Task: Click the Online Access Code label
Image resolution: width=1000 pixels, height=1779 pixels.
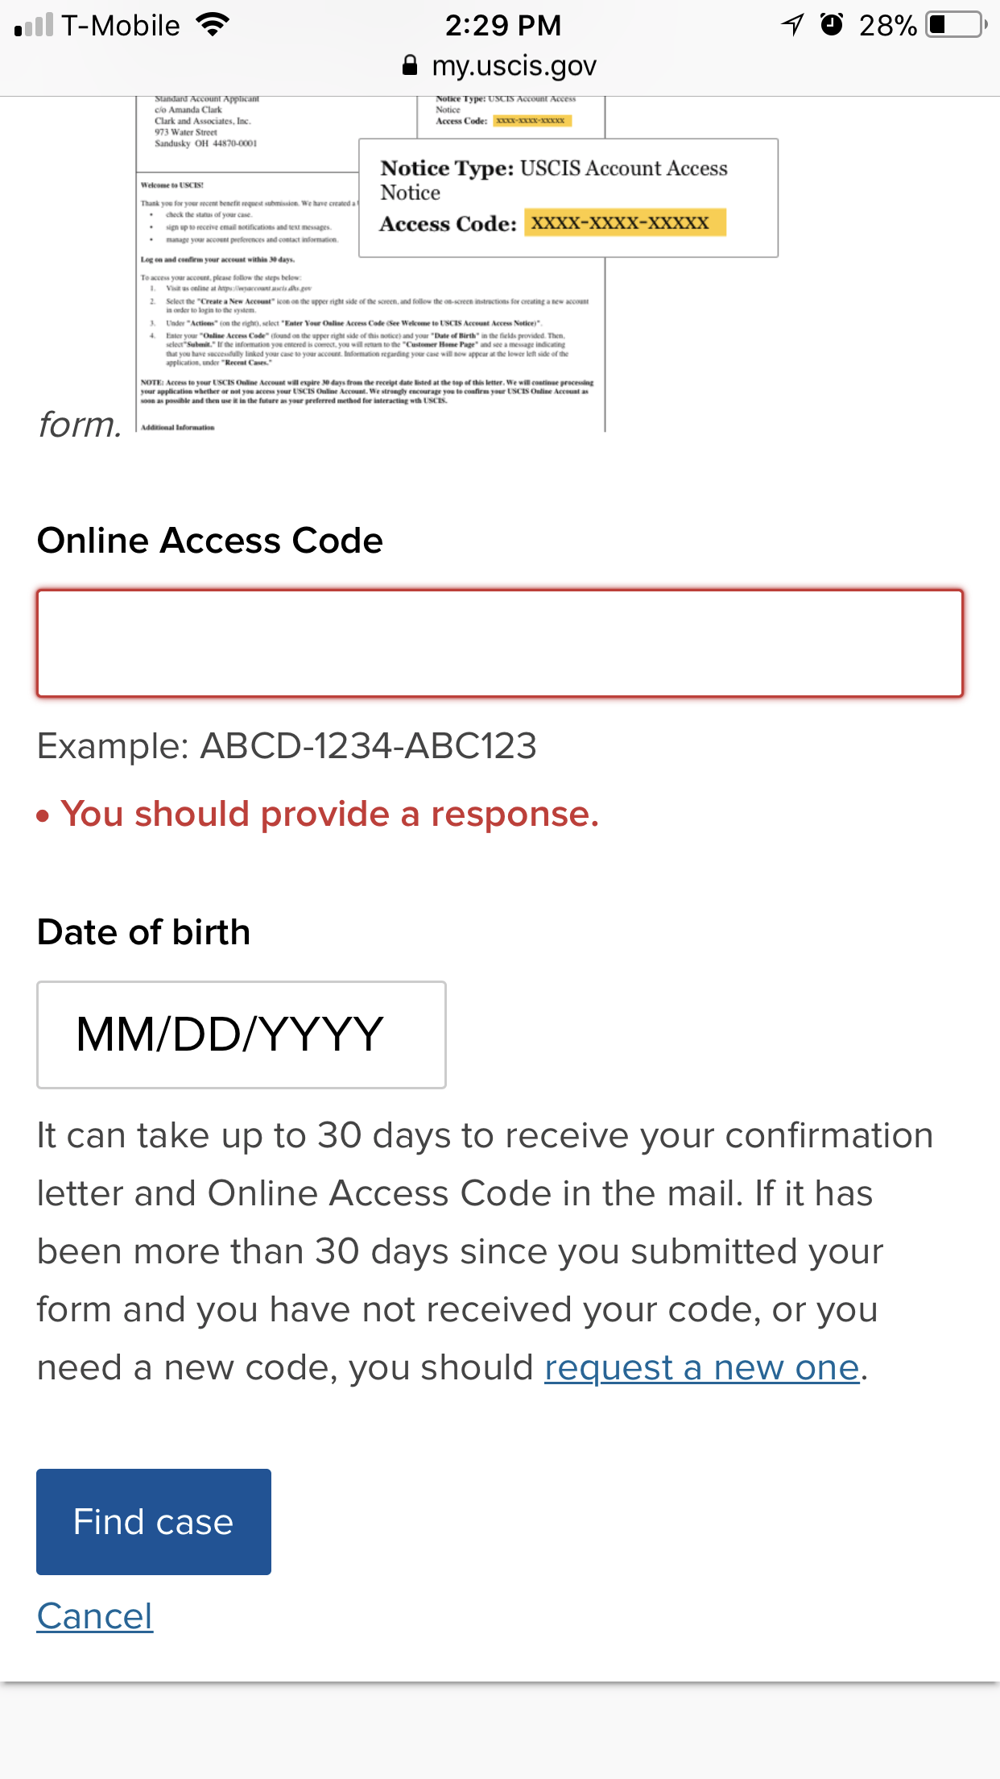Action: coord(210,541)
